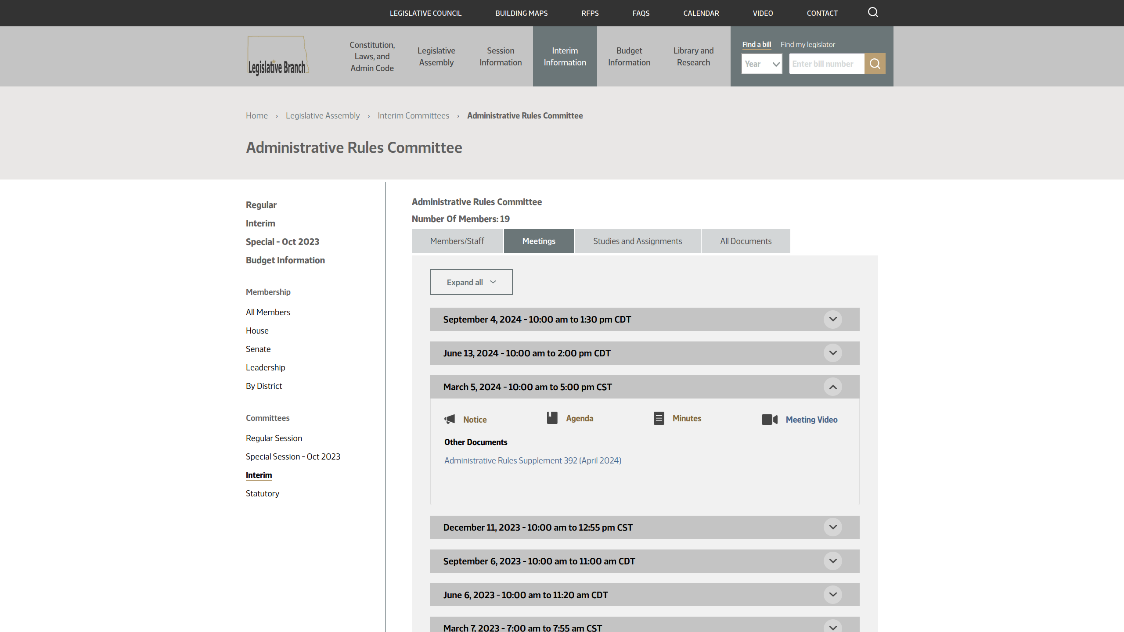Expand the June 13 2024 meeting row
1124x632 pixels.
tap(832, 353)
